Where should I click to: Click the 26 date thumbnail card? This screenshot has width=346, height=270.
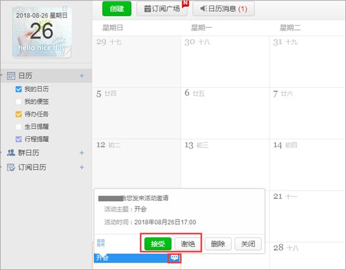pyautogui.click(x=42, y=32)
